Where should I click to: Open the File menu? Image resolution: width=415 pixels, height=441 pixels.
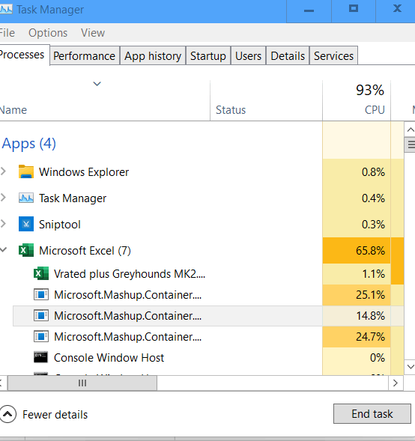(x=7, y=33)
